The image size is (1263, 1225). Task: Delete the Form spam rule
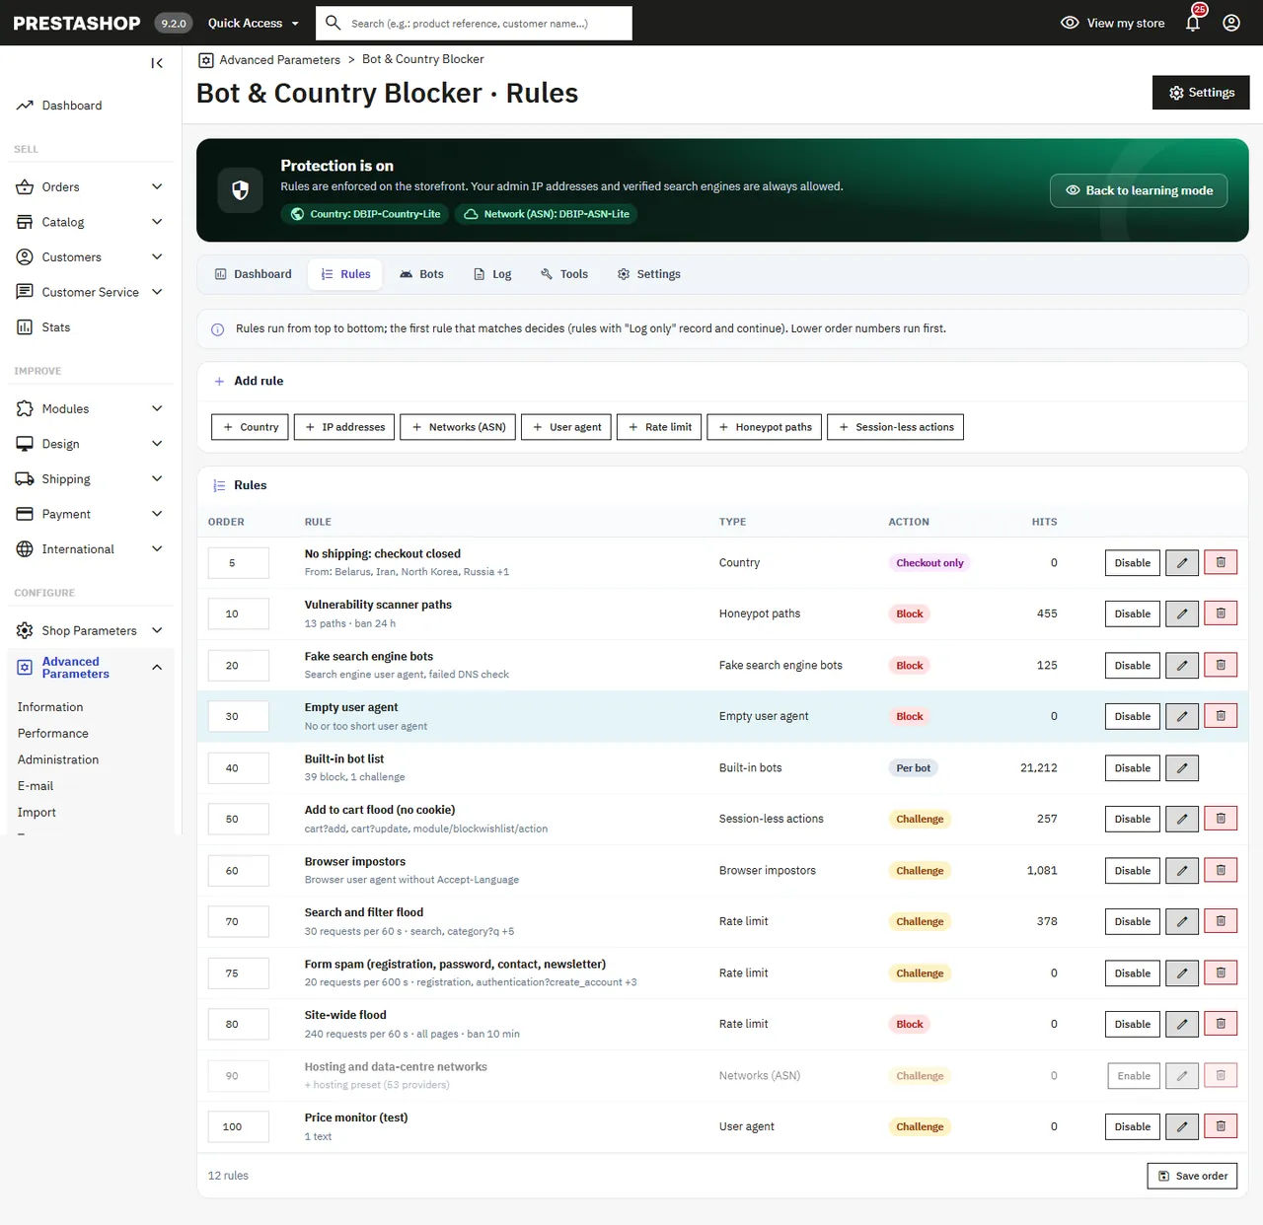click(x=1221, y=973)
